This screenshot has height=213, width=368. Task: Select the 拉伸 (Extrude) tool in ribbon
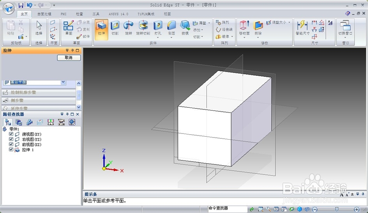(x=102, y=29)
